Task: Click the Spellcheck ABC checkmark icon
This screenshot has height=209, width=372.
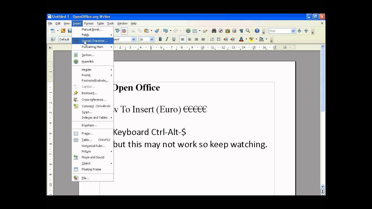Action: click(117, 31)
